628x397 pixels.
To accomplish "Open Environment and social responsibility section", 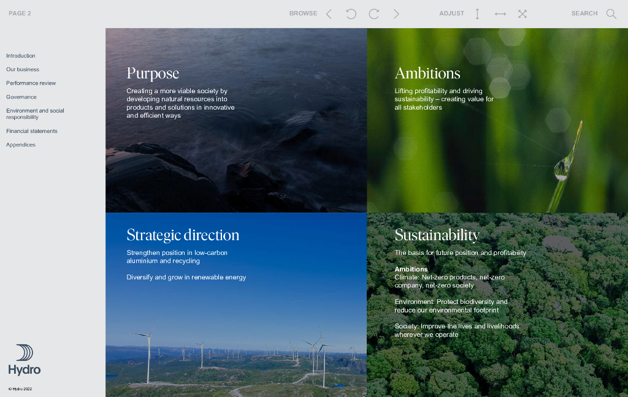I will 35,114.
